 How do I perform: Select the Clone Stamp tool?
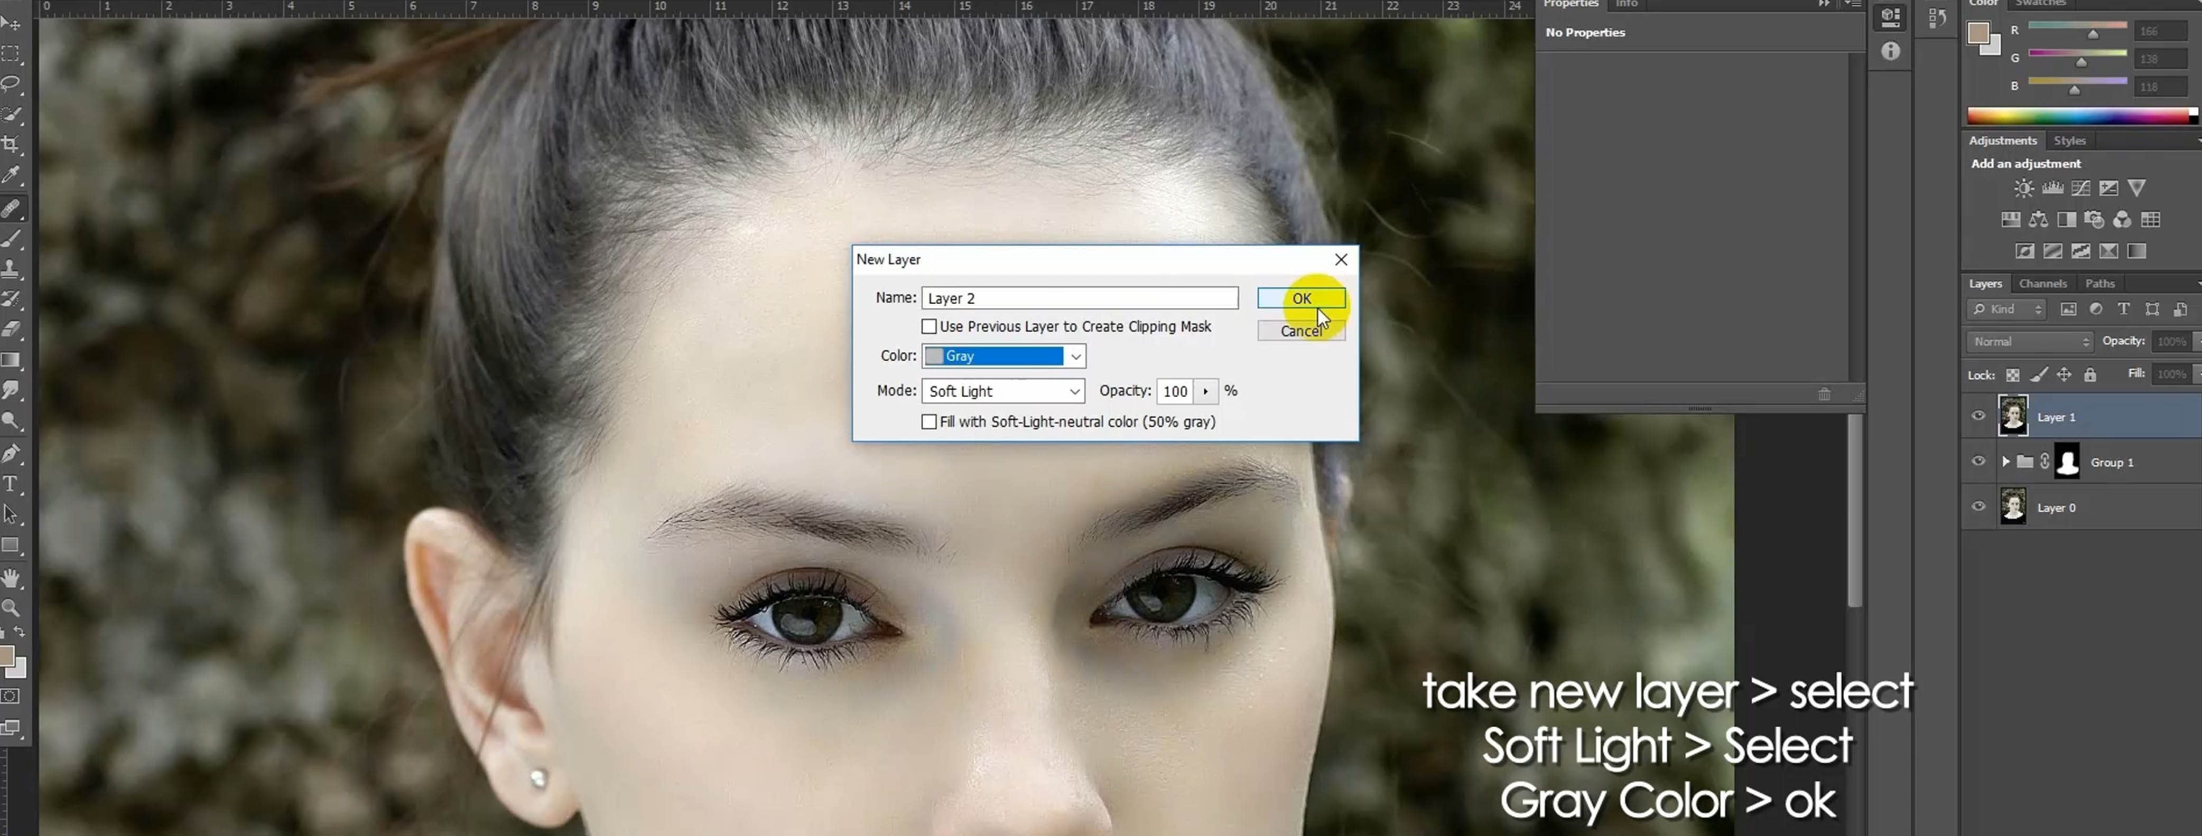click(x=11, y=269)
